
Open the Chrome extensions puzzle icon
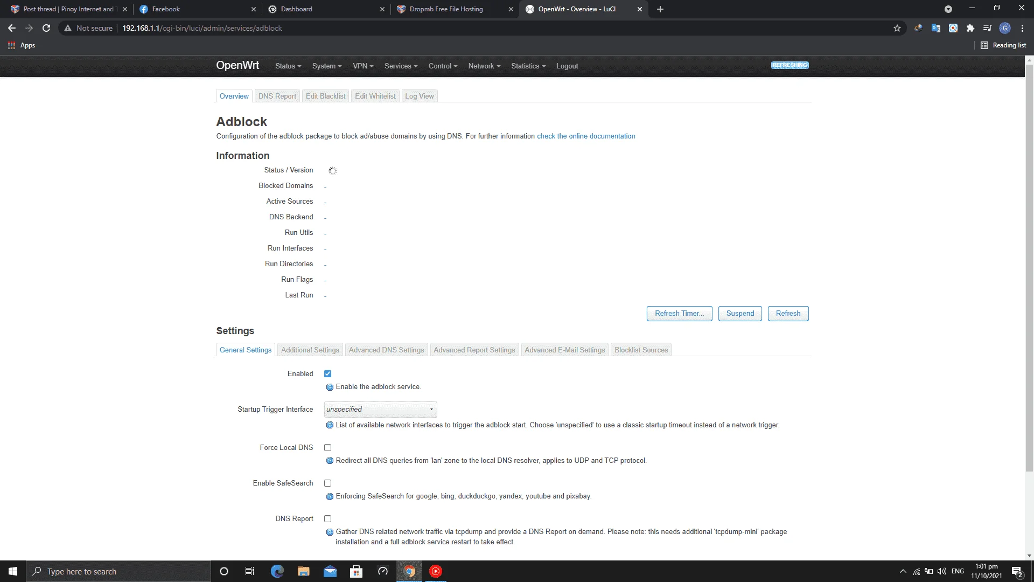coord(970,28)
